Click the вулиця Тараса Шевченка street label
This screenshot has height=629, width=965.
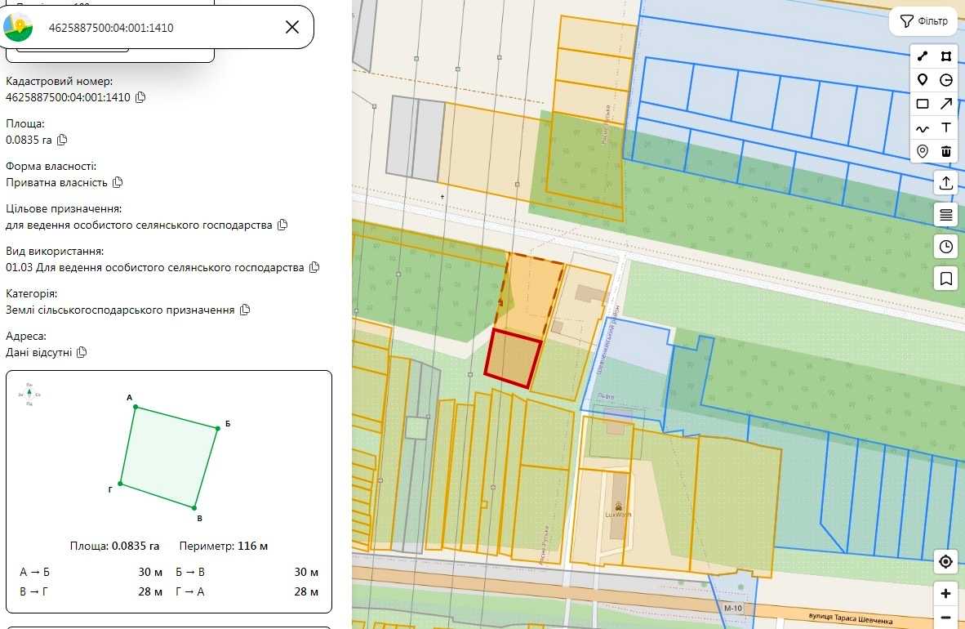click(x=851, y=618)
